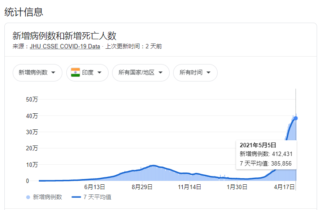Click the tooltip value 412,431
Screen dimensions: 321x210
[282, 154]
